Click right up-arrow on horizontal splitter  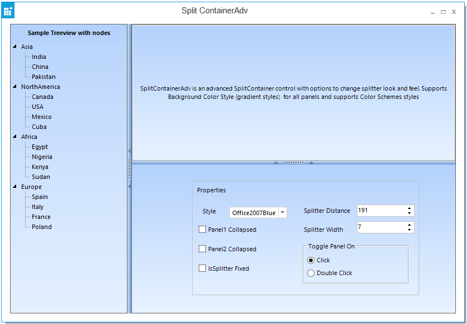[311, 163]
